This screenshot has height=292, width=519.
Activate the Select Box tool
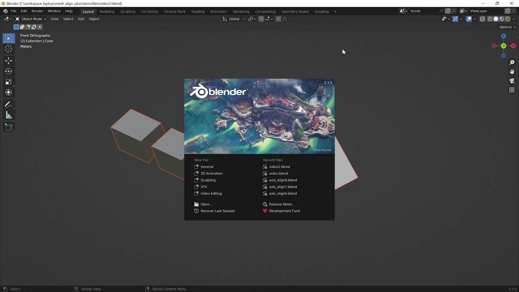(x=9, y=38)
